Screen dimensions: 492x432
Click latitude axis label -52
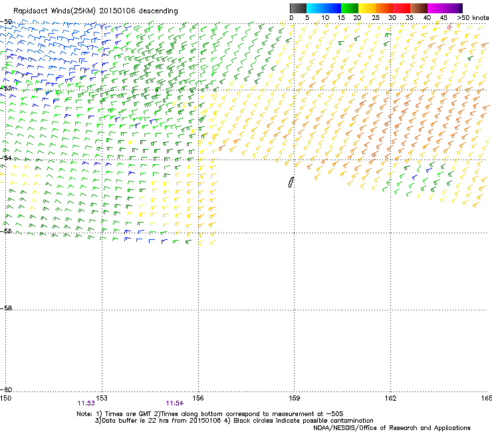(6, 88)
